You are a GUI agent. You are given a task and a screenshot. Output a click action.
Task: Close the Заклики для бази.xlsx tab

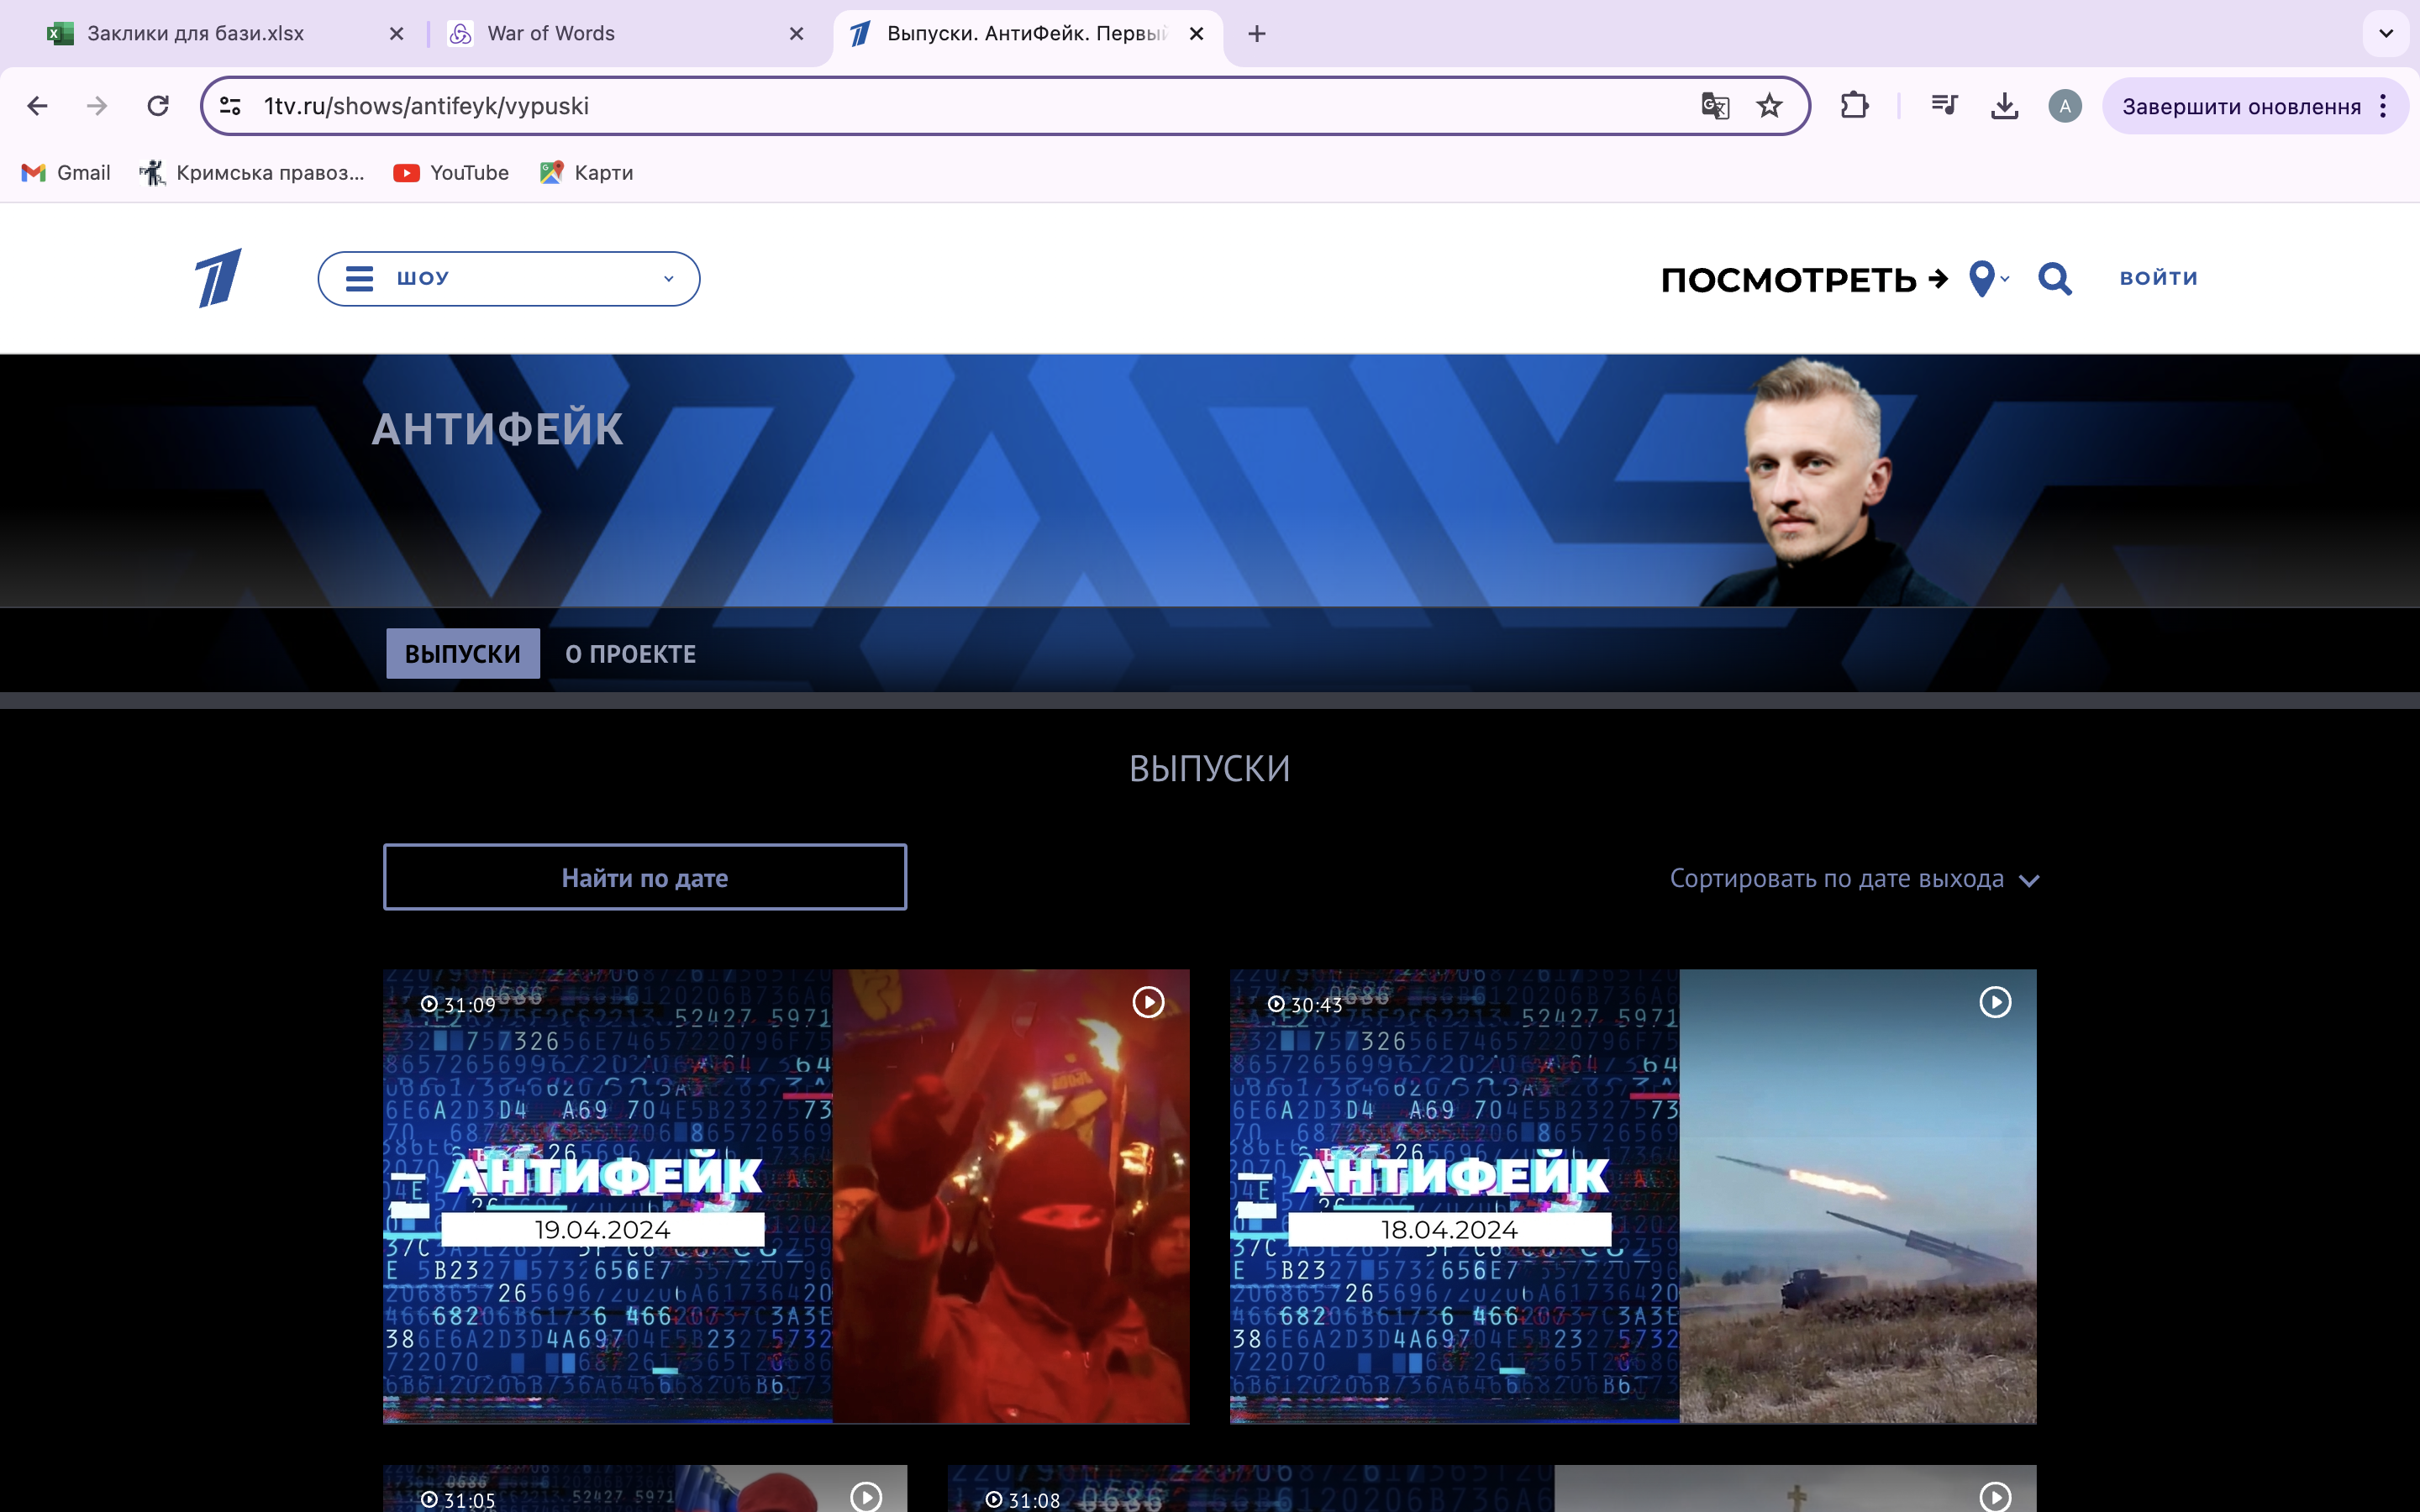coord(397,34)
